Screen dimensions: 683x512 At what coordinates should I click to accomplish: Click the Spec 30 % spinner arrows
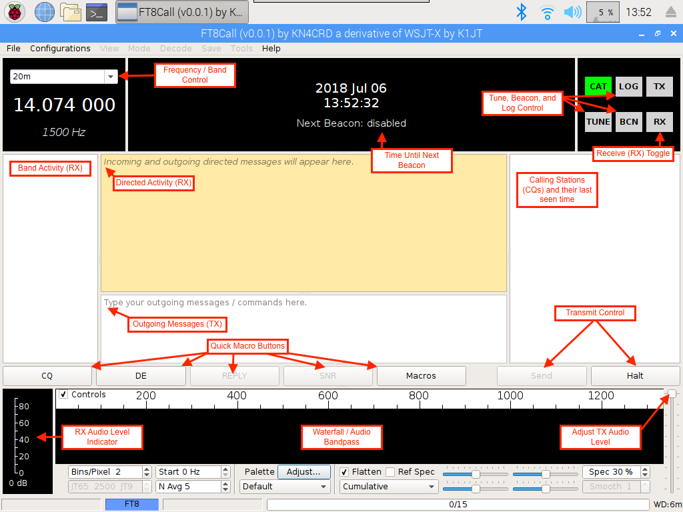tap(646, 472)
